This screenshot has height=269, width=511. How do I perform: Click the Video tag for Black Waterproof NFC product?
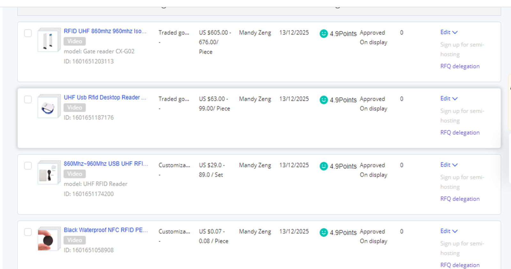tap(74, 240)
